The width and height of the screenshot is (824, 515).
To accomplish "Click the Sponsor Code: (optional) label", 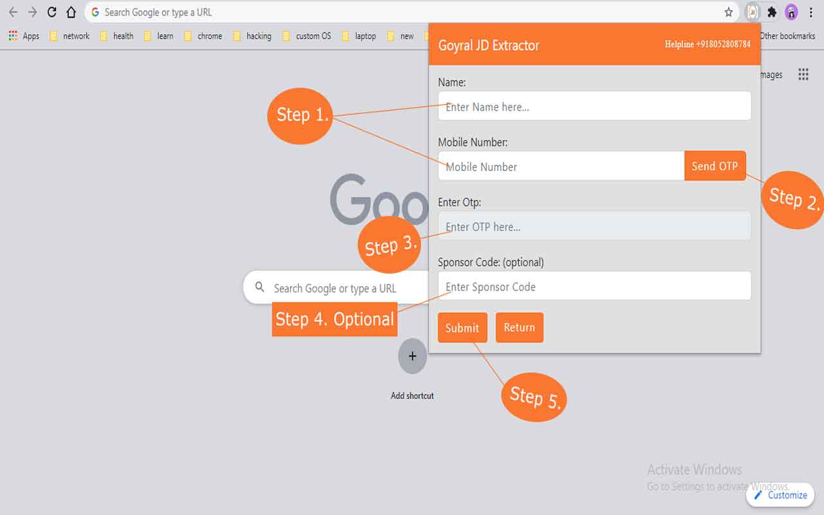I will 491,262.
